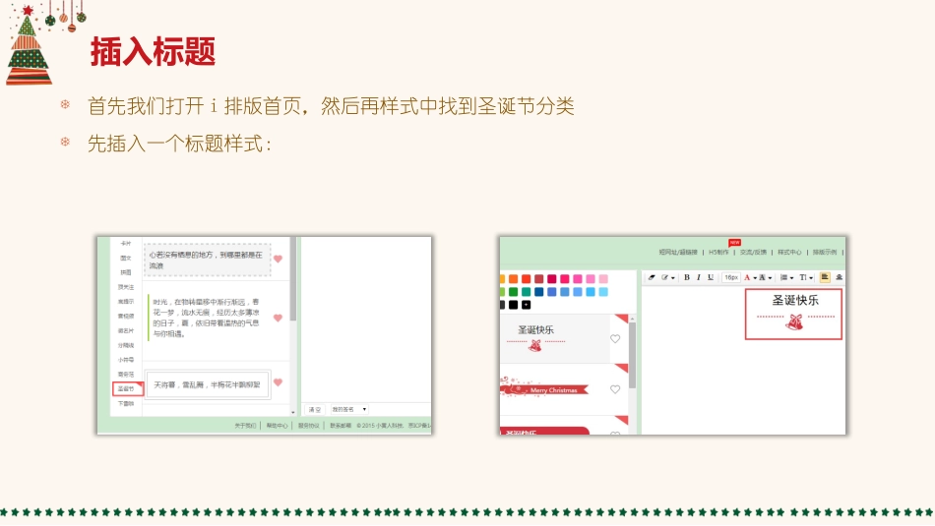
Task: Select the 小符号 category in sidebar
Action: pos(126,360)
